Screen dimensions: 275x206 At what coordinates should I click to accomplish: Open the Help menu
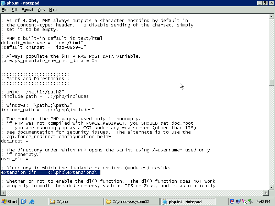(53, 10)
